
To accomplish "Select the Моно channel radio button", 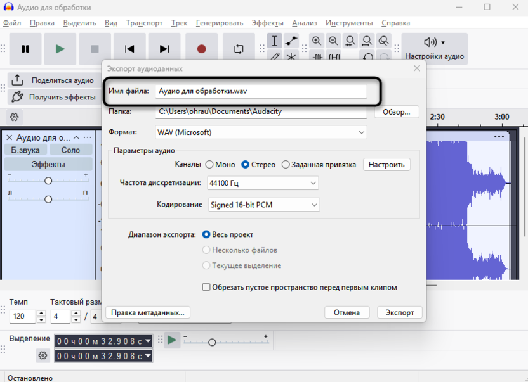I will 210,164.
